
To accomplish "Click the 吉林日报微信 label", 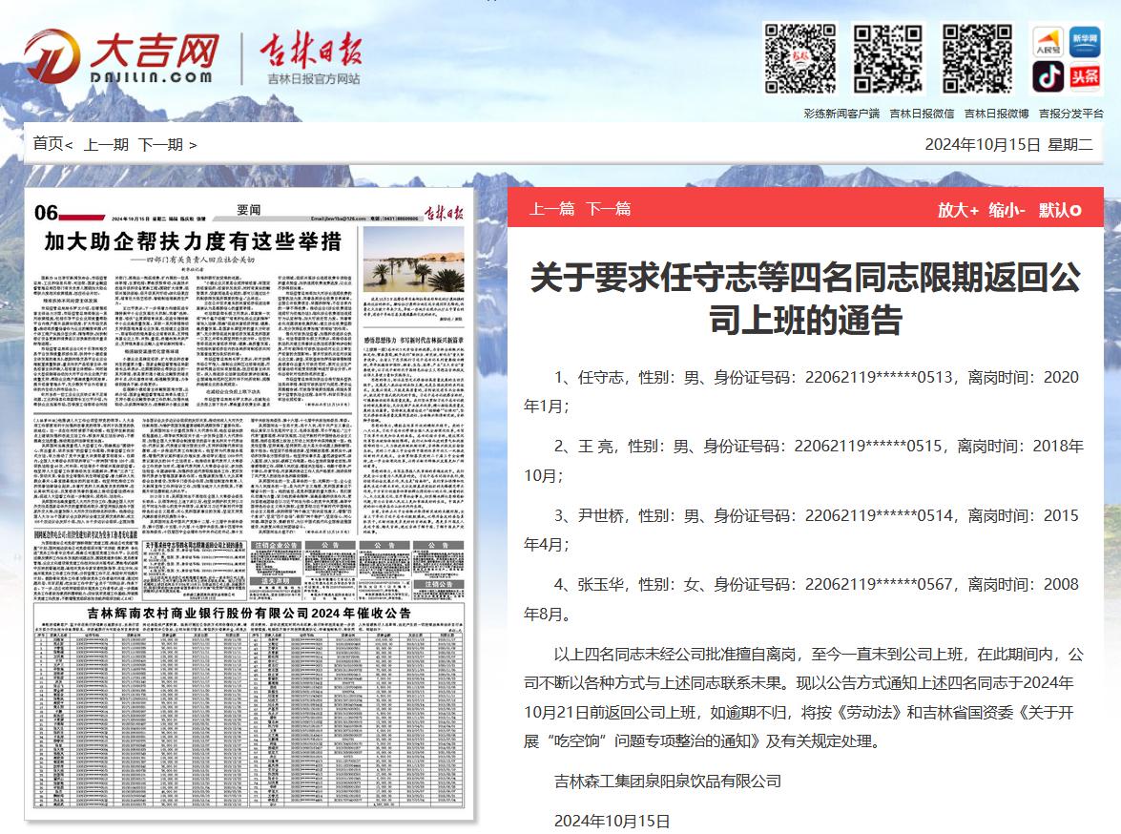I will (922, 114).
